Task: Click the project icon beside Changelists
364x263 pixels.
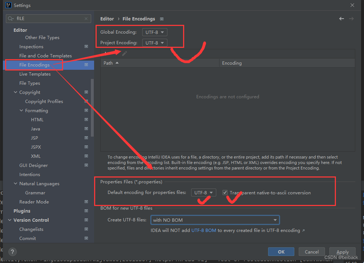Action: 86,229
